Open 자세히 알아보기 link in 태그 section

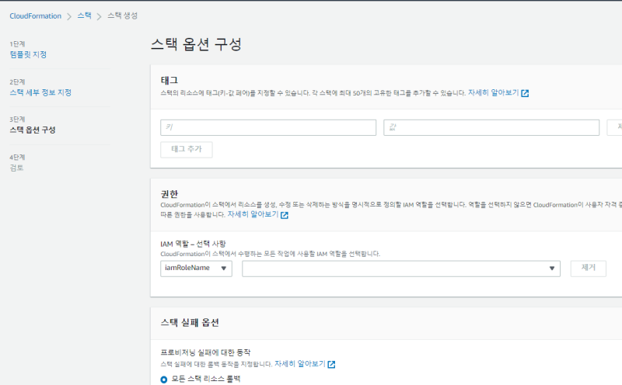click(493, 92)
